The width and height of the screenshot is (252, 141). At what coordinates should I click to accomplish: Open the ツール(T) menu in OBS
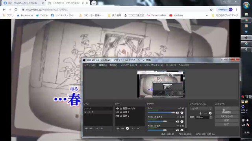(170, 65)
